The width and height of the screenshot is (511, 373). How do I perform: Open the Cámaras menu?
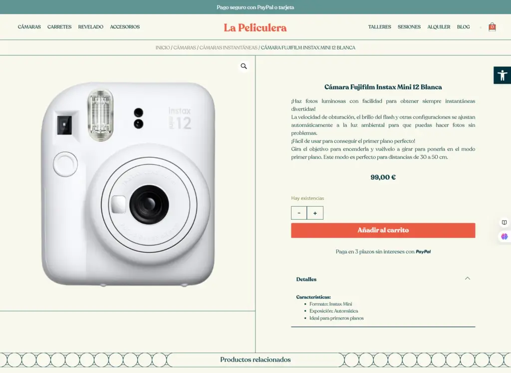pyautogui.click(x=29, y=27)
